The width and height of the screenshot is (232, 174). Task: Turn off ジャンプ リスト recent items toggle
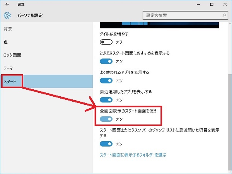pos(106,144)
